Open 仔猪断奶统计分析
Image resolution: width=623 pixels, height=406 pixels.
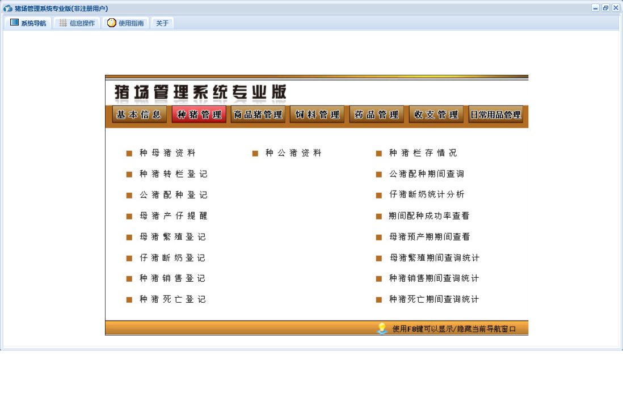426,194
